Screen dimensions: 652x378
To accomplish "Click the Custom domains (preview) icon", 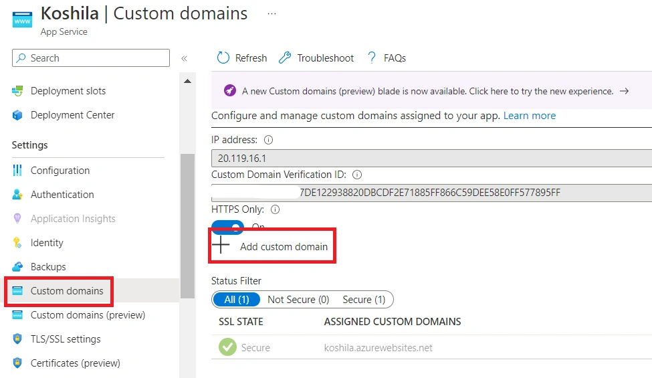I will tap(17, 315).
